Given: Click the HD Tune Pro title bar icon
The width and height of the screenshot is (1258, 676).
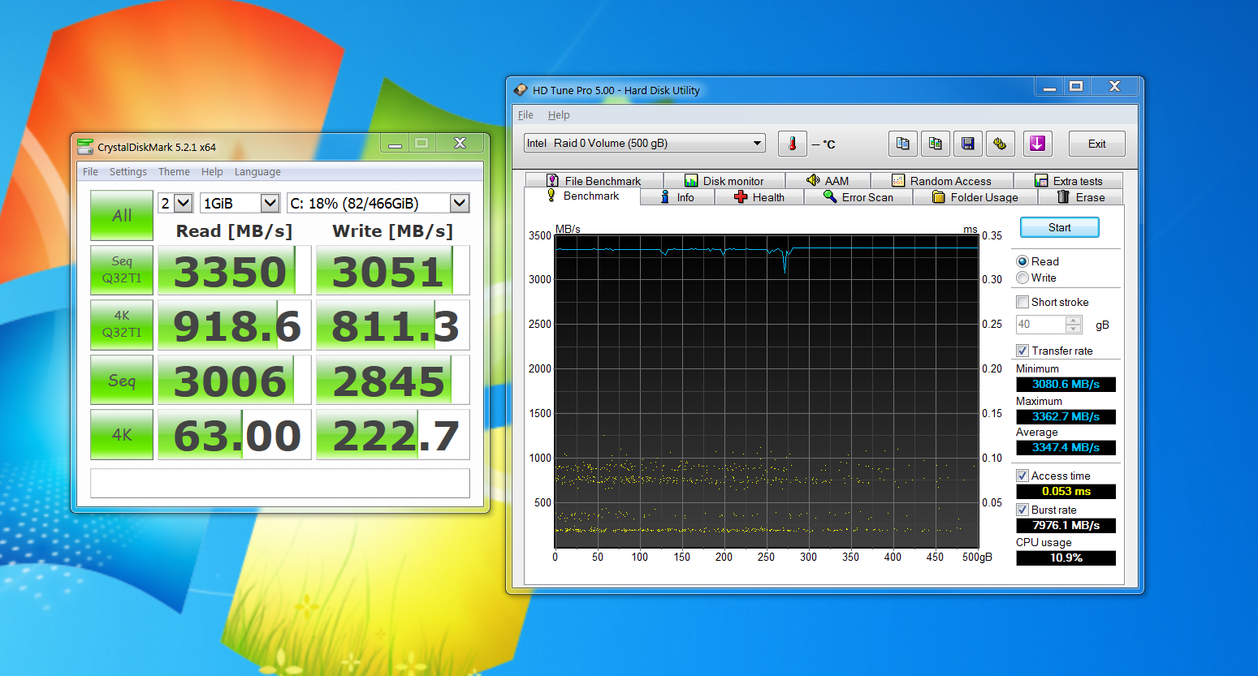Looking at the screenshot, I should [x=521, y=90].
